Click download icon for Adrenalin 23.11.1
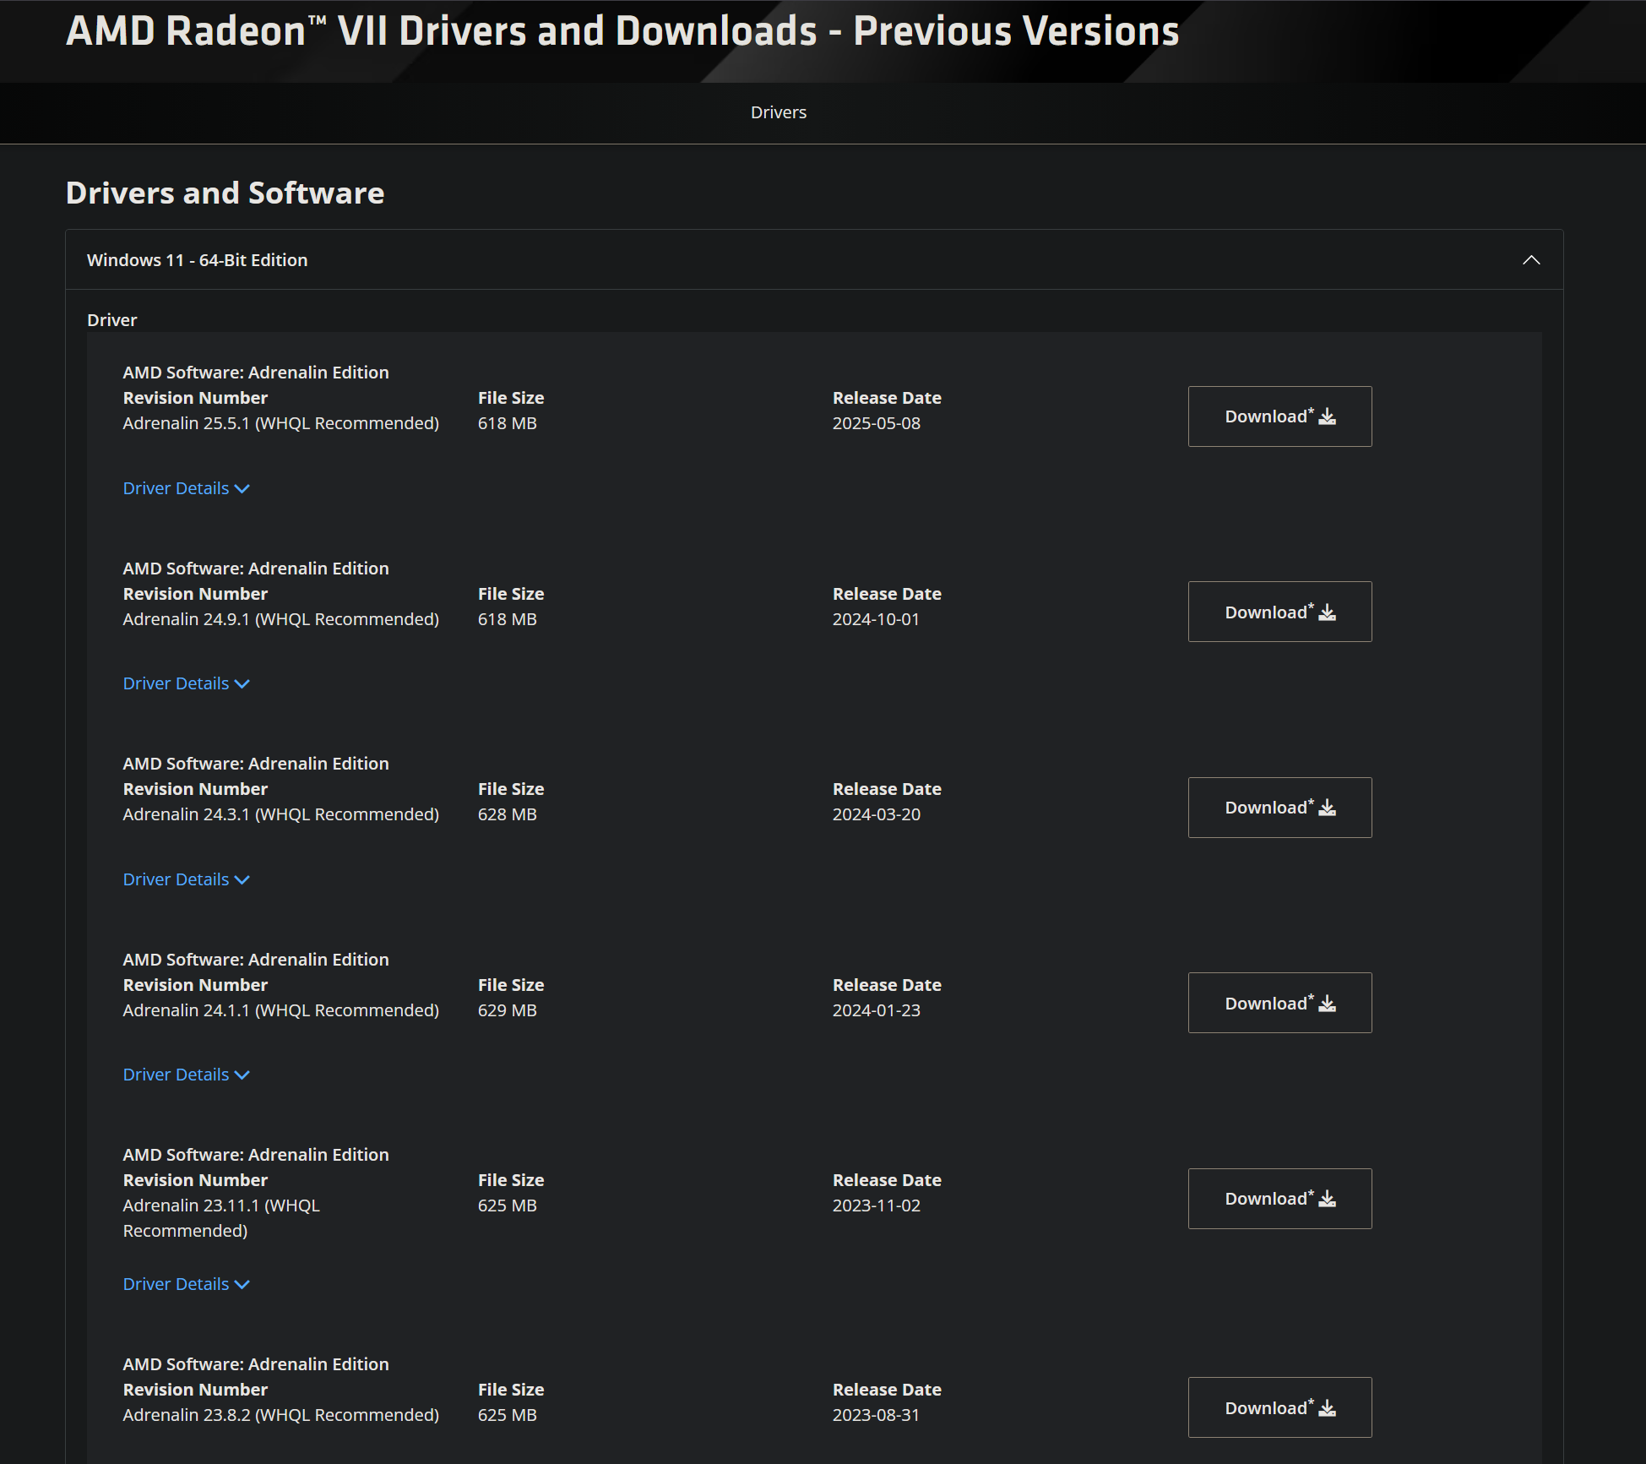 click(x=1327, y=1199)
